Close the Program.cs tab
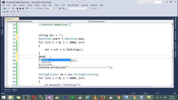 point(18,19)
